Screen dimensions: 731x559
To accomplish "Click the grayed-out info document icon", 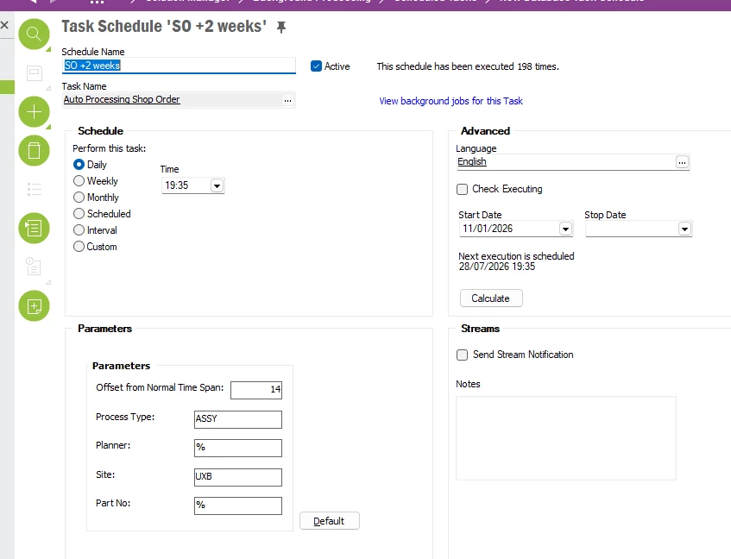I will (34, 267).
